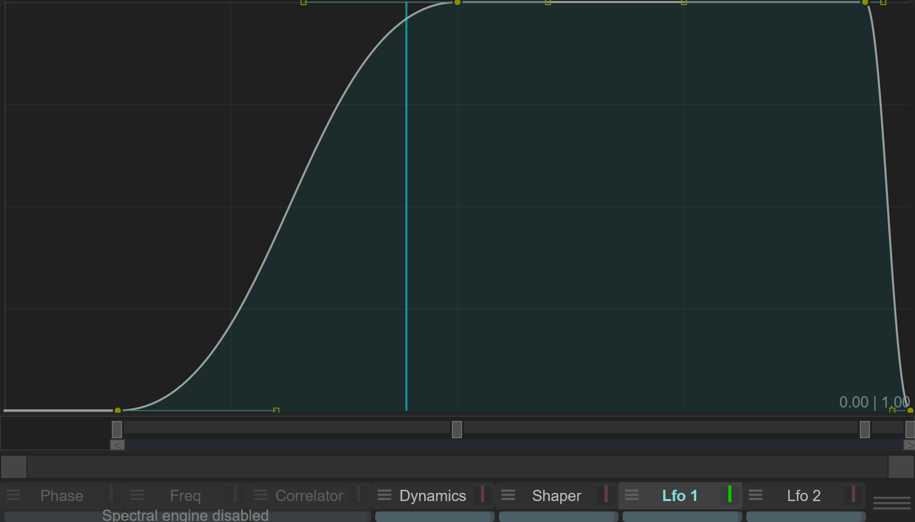Open the hamburger menu beside Phase
Viewport: 915px width, 522px height.
[13, 495]
